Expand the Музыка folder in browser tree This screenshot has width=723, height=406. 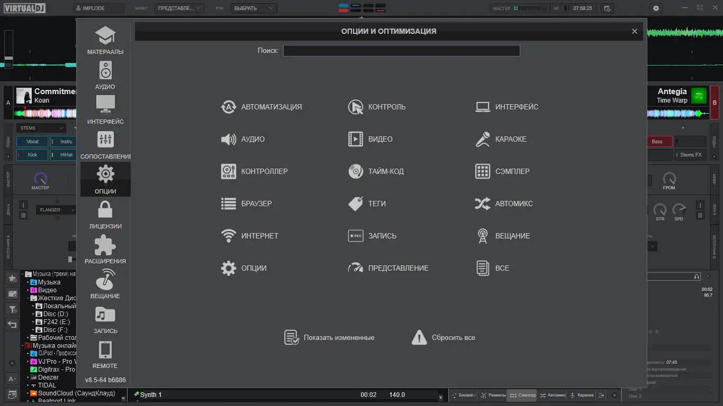point(28,282)
